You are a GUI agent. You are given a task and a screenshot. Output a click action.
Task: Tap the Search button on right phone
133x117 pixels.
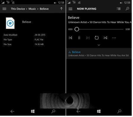pyautogui.click(x=119, y=111)
